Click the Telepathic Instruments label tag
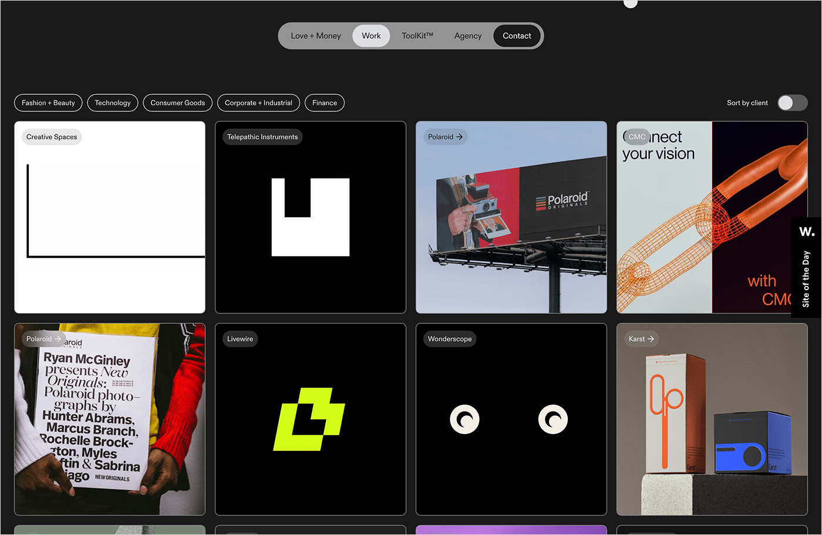This screenshot has width=822, height=535. (x=262, y=137)
